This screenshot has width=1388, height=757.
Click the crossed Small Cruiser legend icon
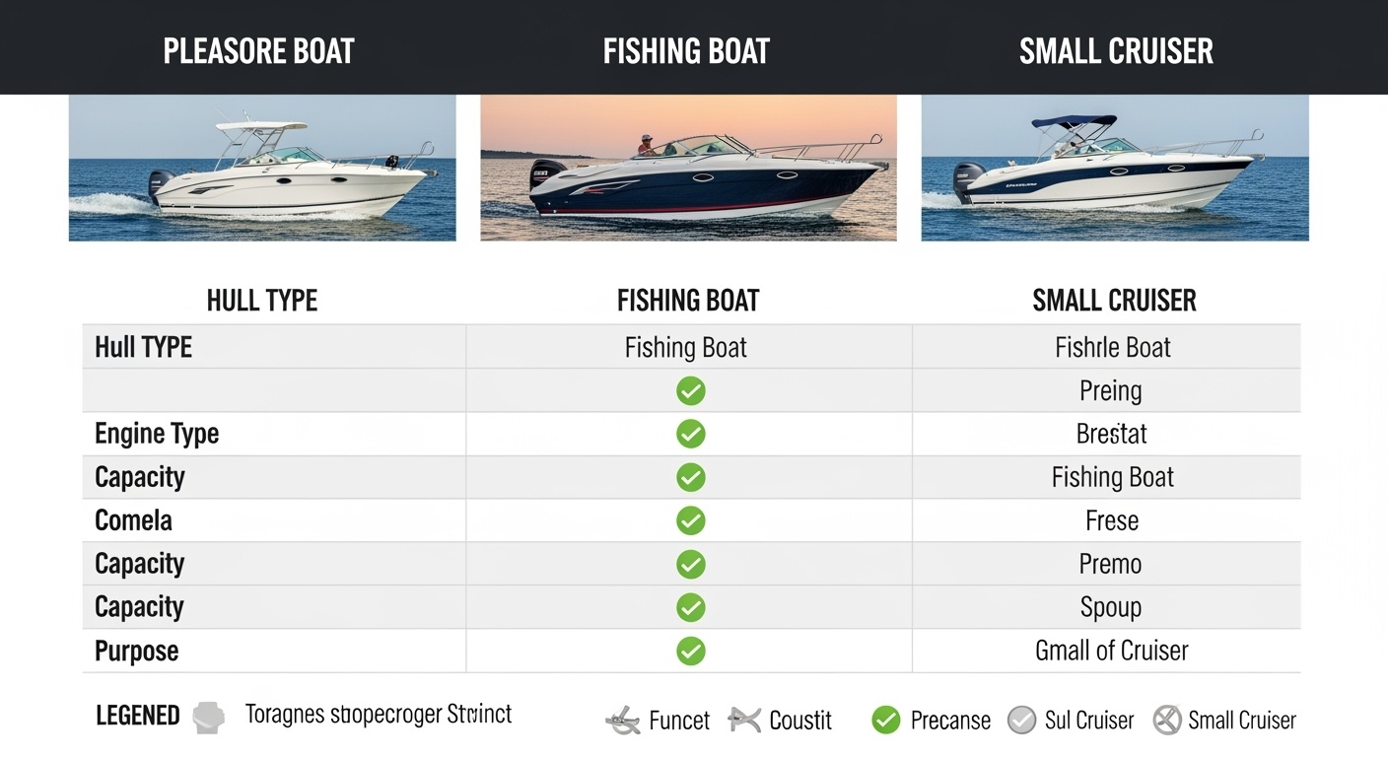[x=1166, y=721]
